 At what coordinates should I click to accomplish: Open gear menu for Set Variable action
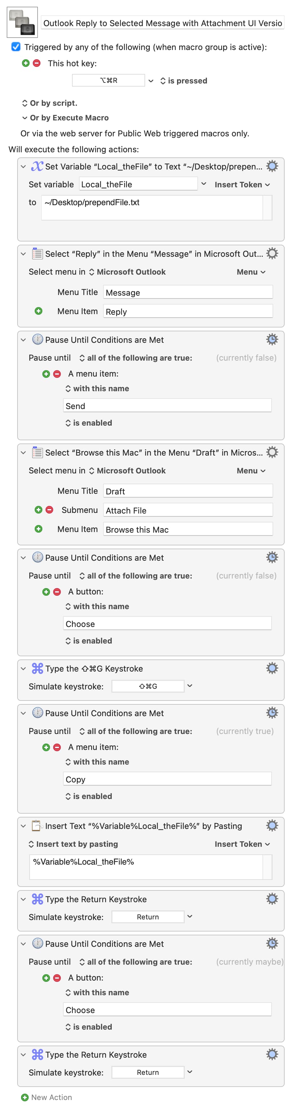pos(272,166)
